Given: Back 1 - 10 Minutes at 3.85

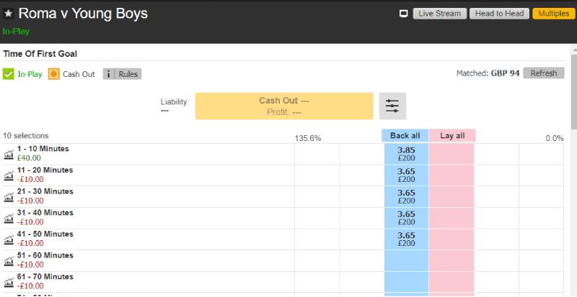Looking at the screenshot, I should tap(406, 154).
